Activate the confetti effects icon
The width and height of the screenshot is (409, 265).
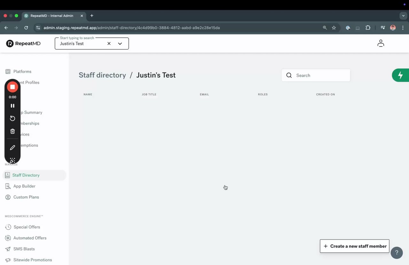(x=12, y=160)
